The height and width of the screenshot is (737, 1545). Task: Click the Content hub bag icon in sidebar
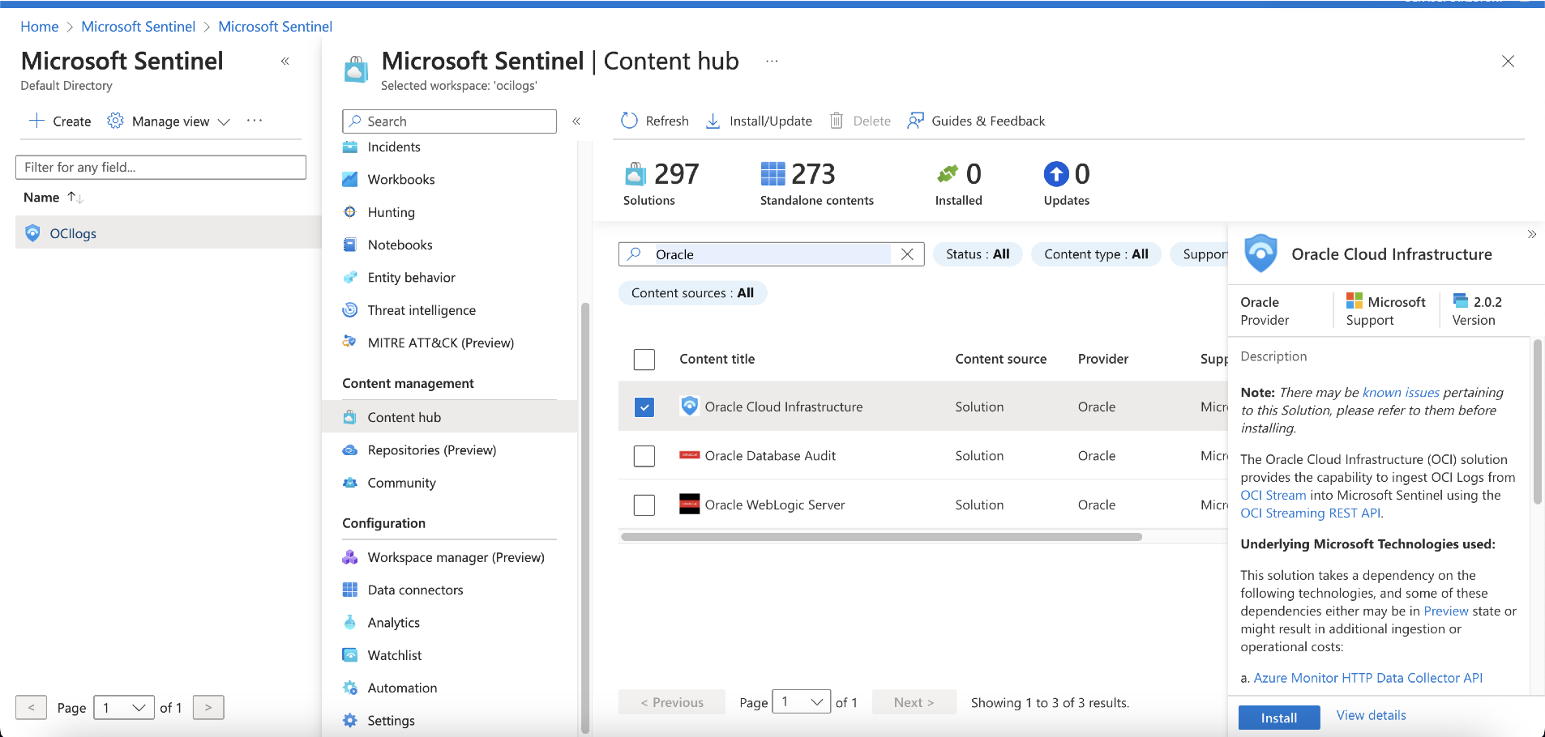click(350, 417)
